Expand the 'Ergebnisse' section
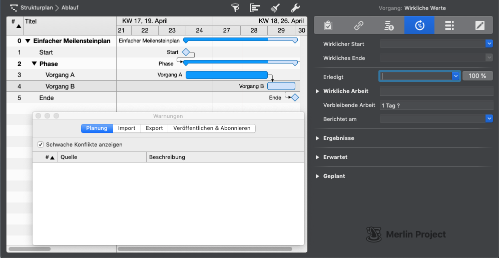 pyautogui.click(x=318, y=138)
